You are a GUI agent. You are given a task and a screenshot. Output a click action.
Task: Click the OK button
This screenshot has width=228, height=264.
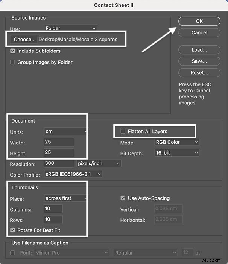click(x=199, y=21)
